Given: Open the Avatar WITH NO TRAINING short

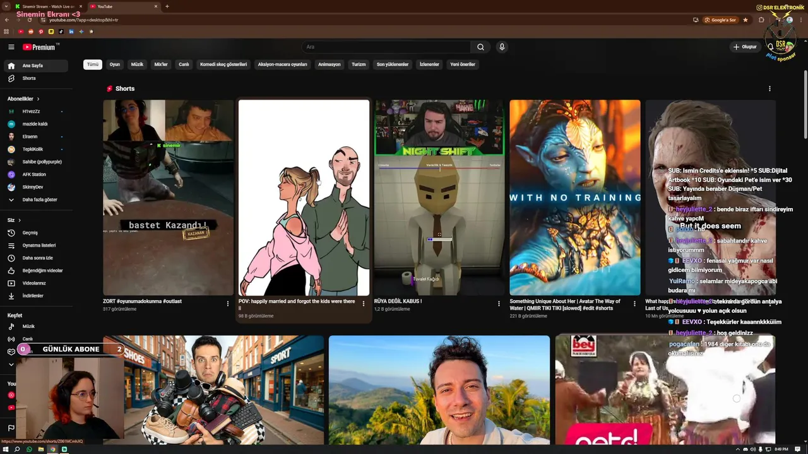Looking at the screenshot, I should [x=575, y=197].
